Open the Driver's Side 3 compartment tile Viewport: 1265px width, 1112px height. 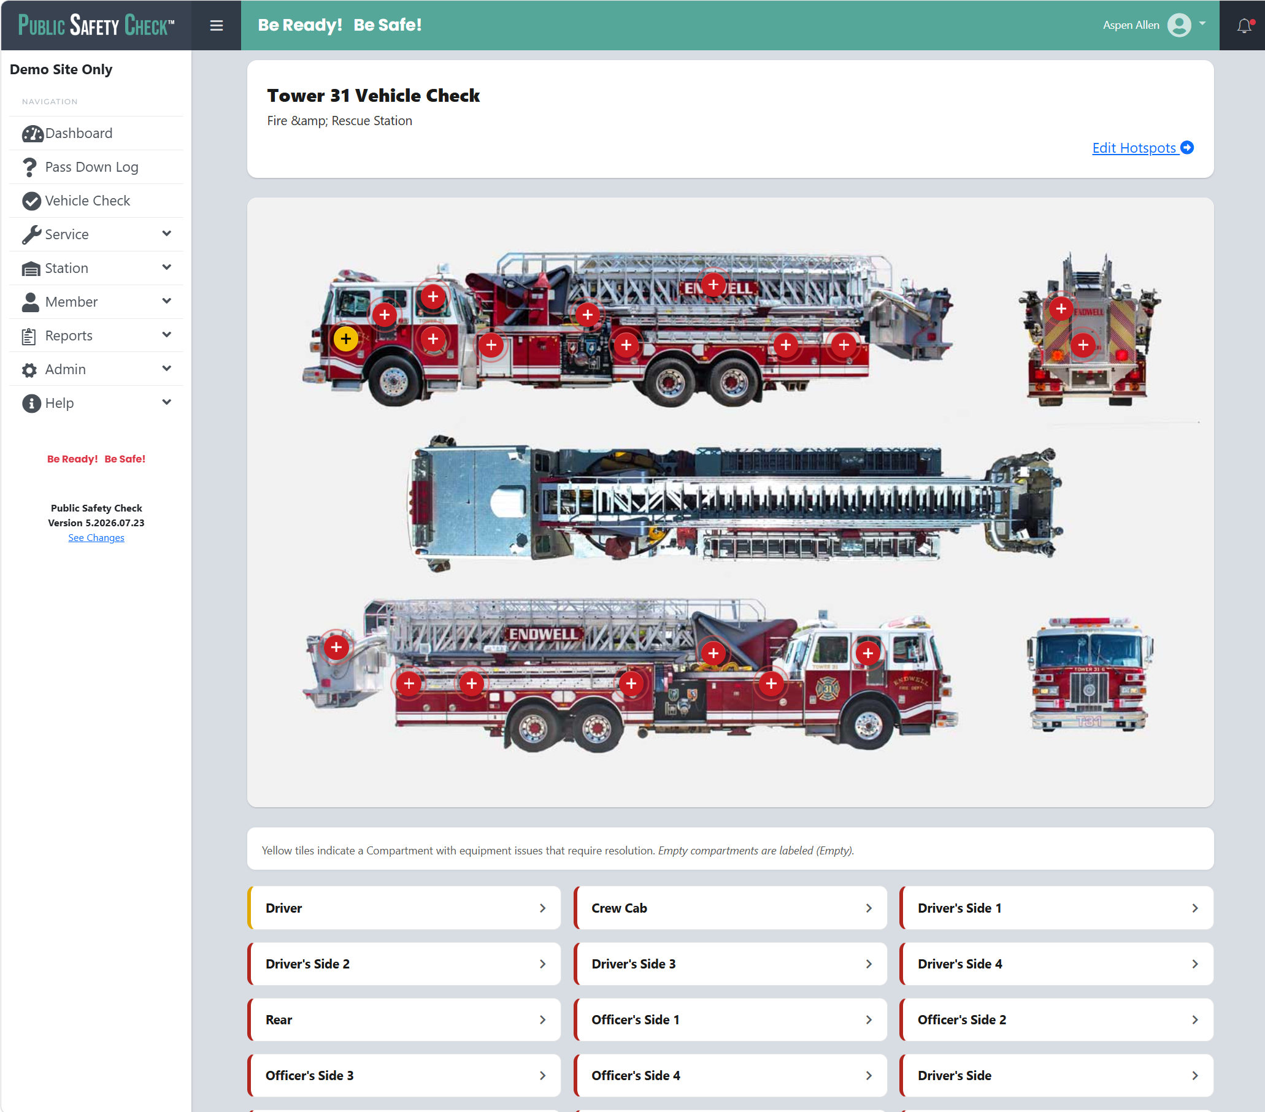730,964
